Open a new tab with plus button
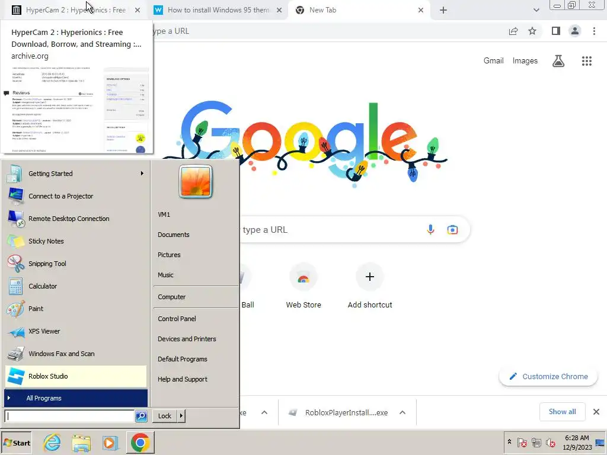This screenshot has width=607, height=455. [x=443, y=10]
